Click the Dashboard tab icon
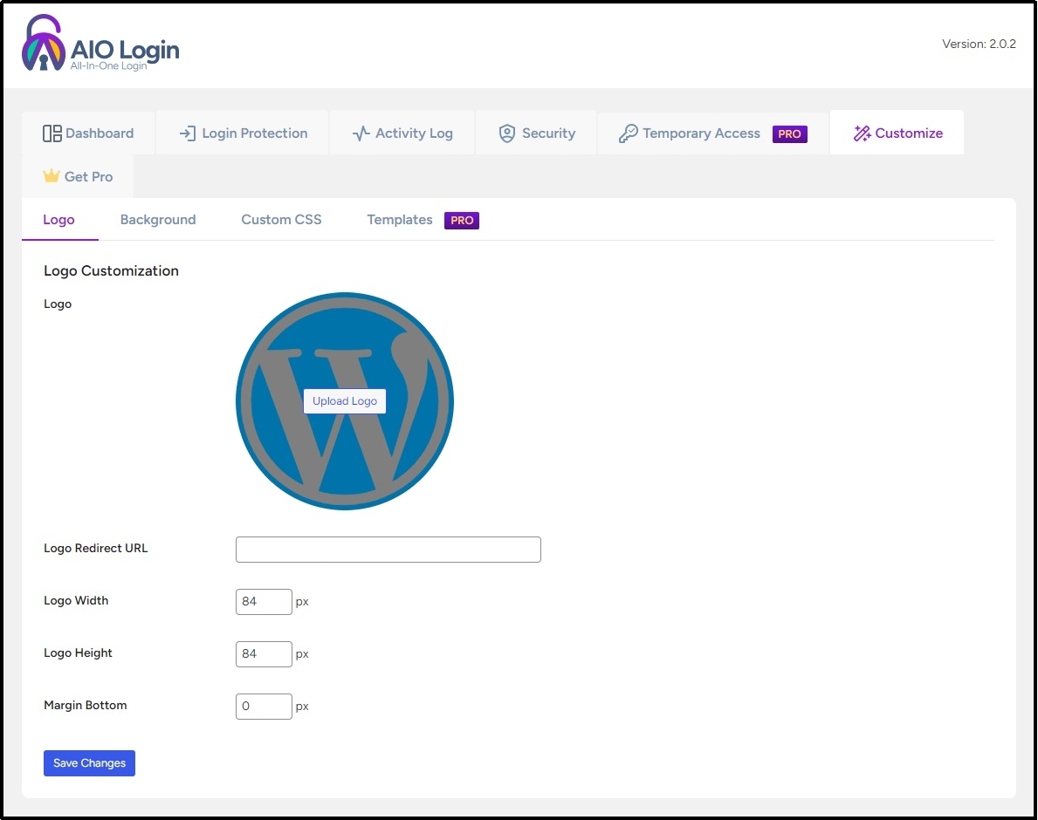 (x=50, y=133)
